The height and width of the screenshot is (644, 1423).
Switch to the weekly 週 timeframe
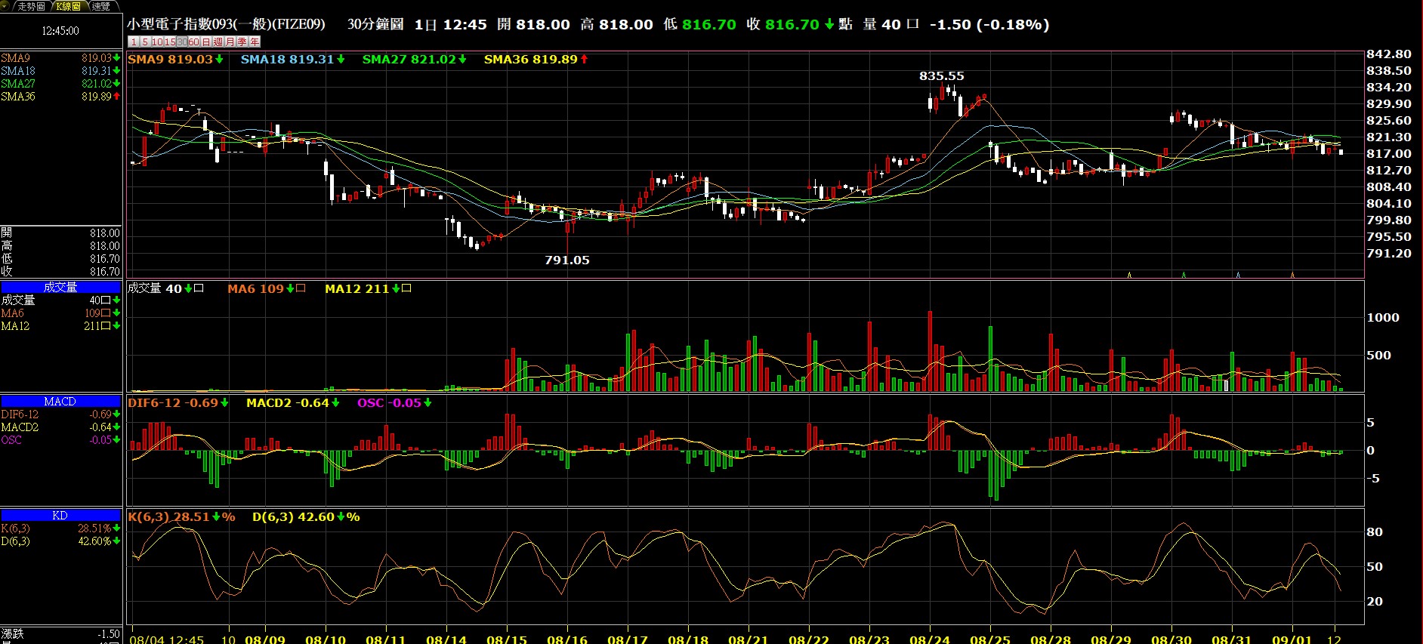click(218, 42)
